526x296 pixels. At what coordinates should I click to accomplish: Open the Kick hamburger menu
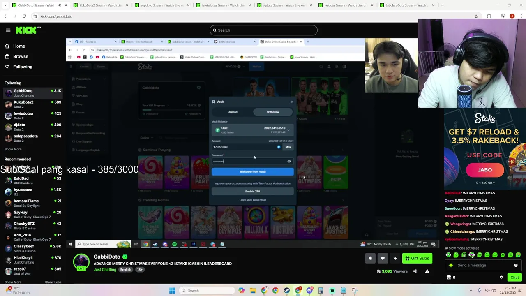click(x=8, y=30)
